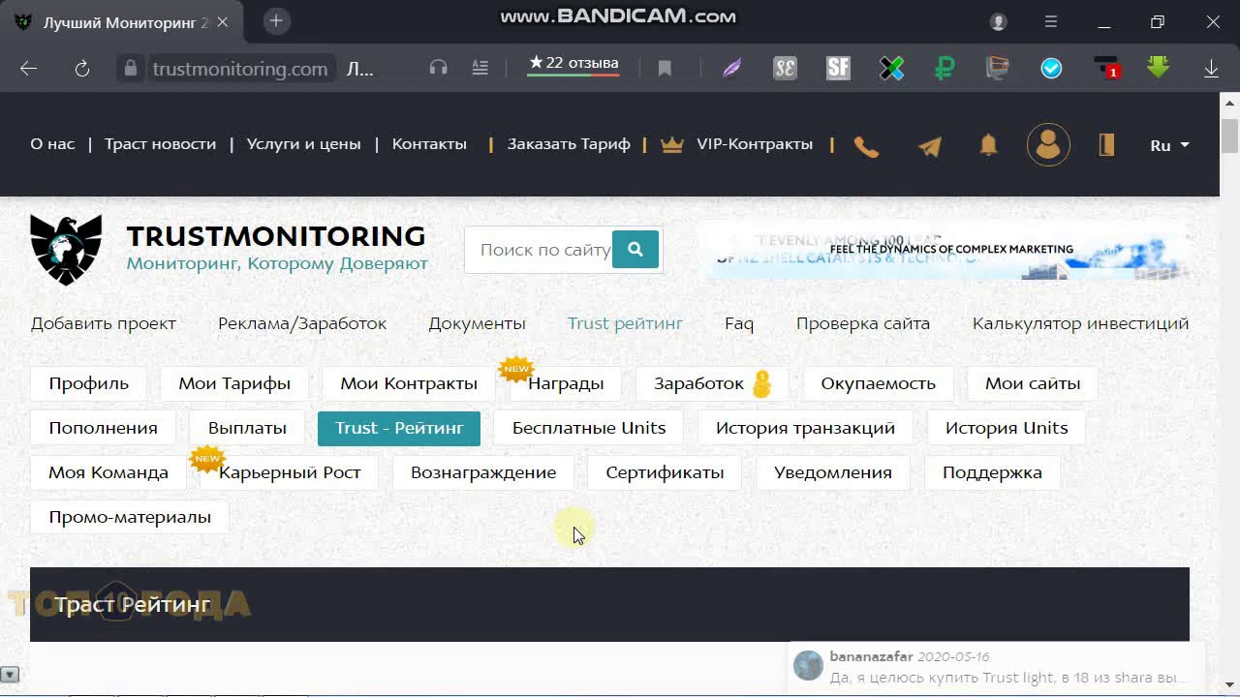Open Моя Команда tab
The height and width of the screenshot is (697, 1240).
(108, 472)
